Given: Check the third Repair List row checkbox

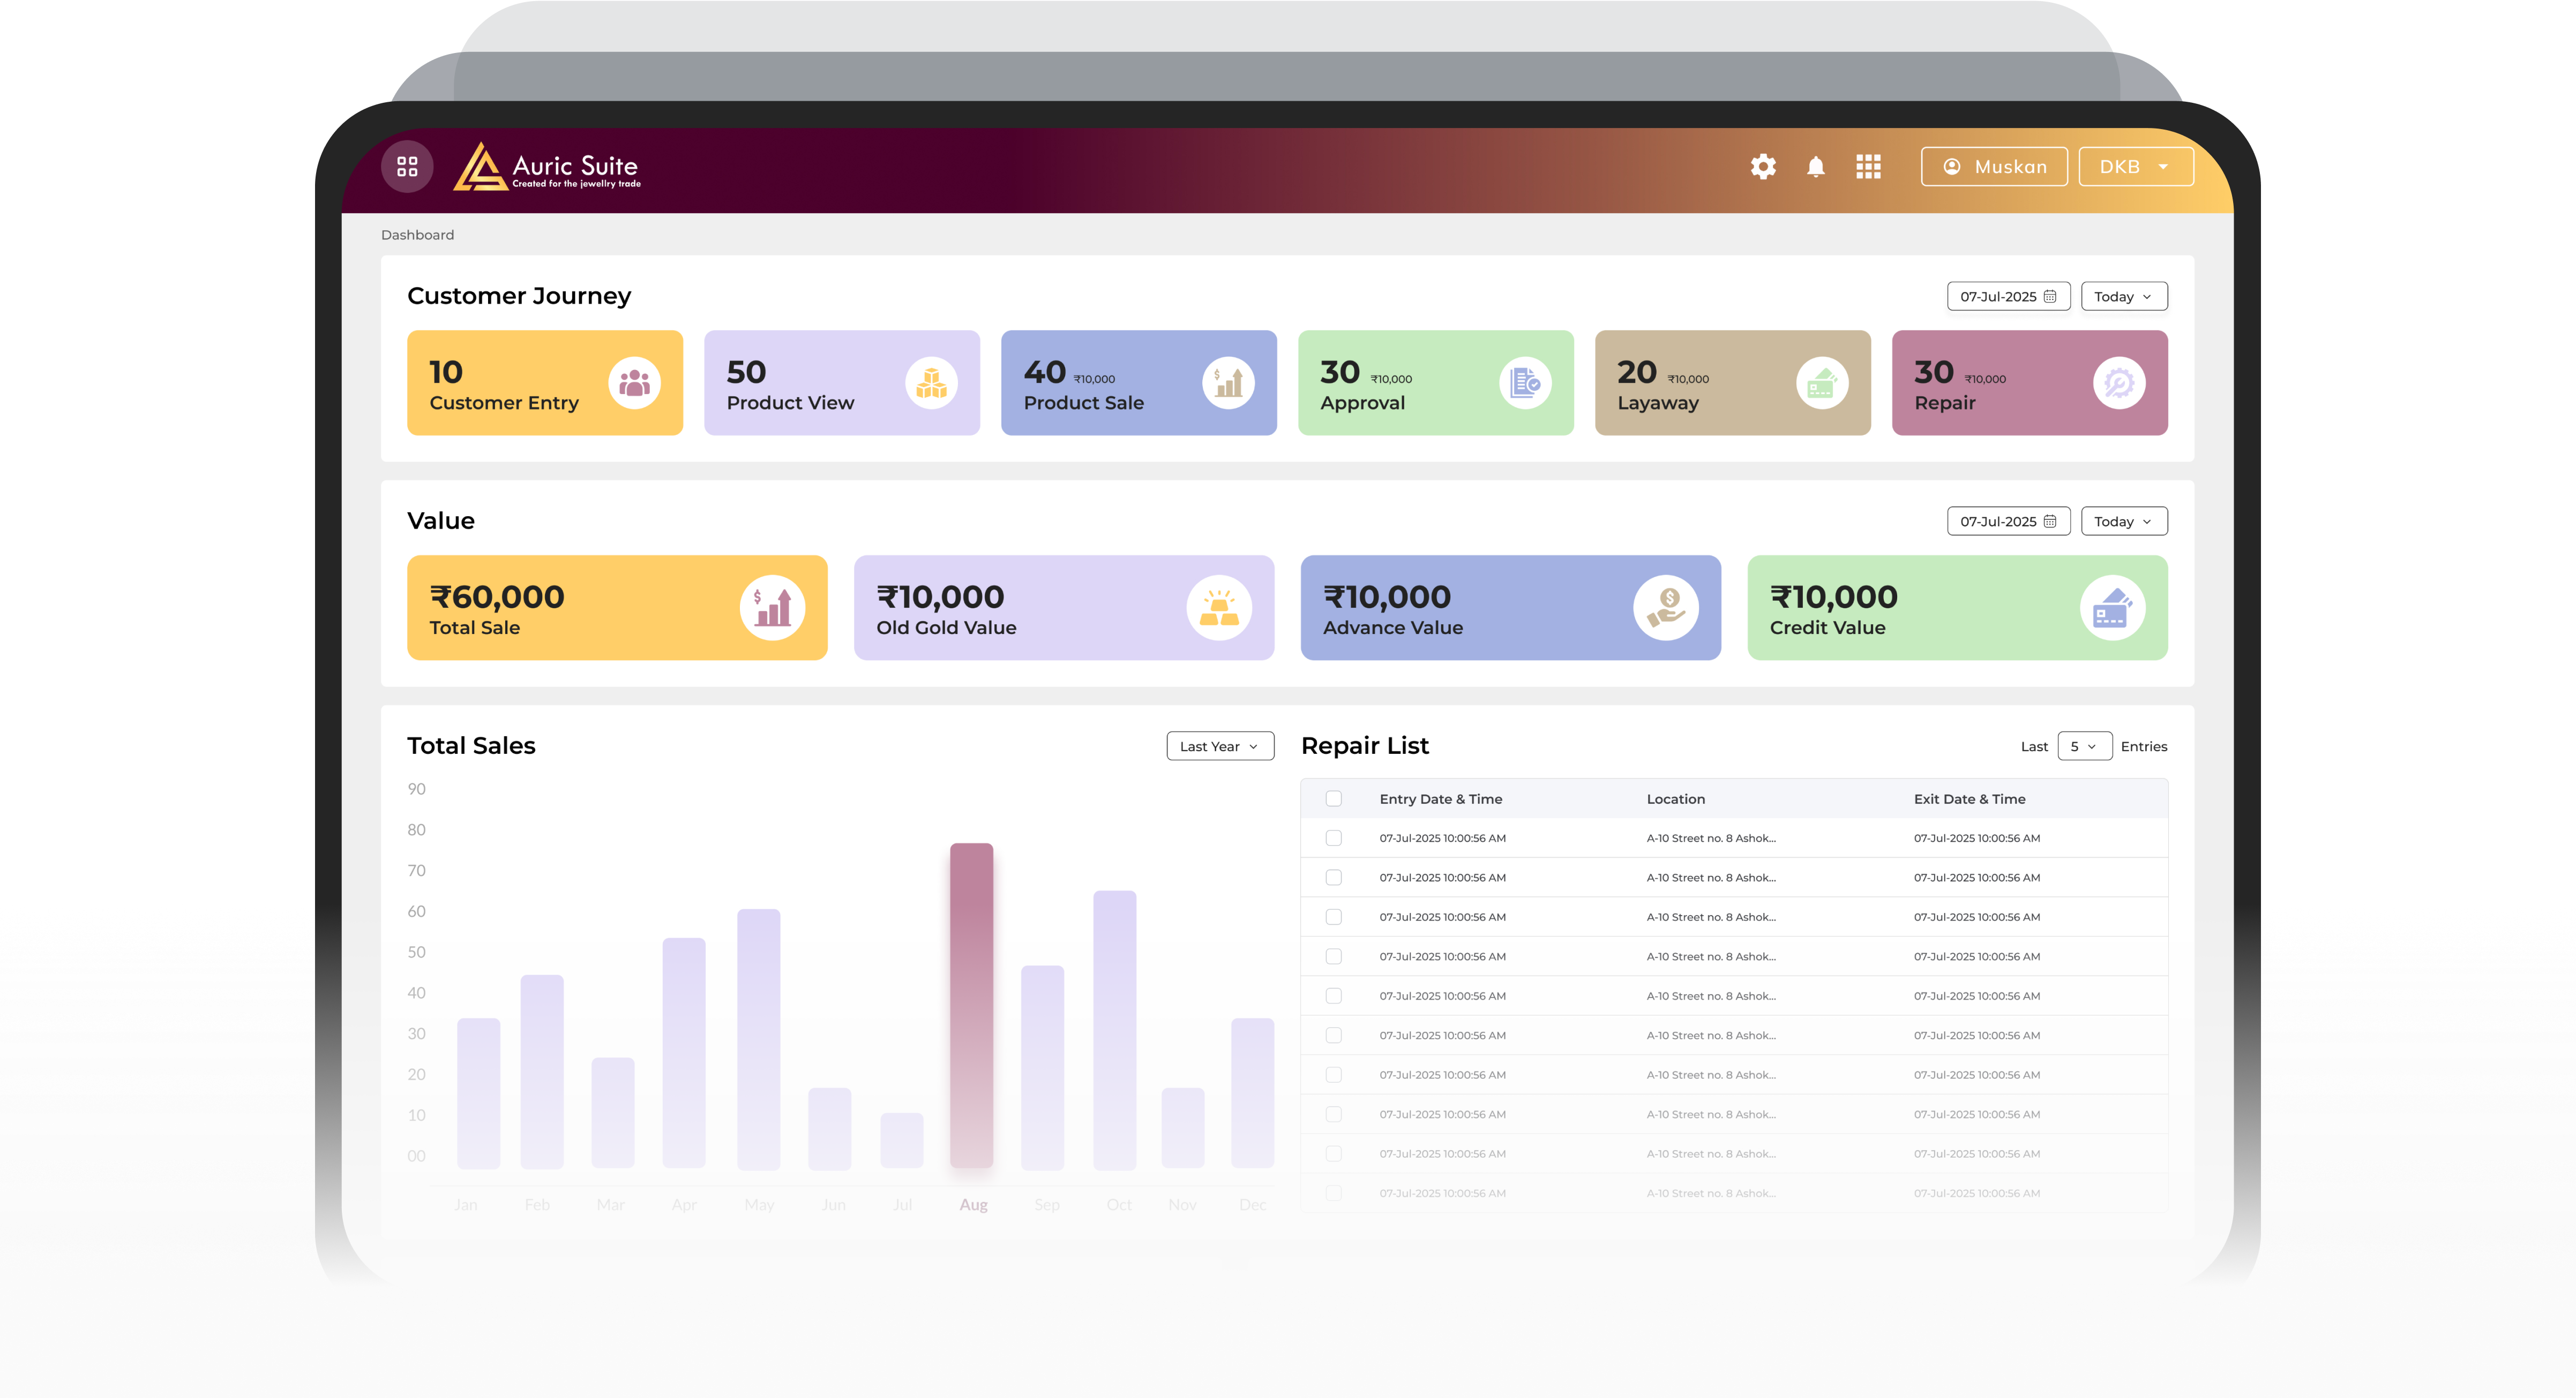Looking at the screenshot, I should pos(1333,917).
